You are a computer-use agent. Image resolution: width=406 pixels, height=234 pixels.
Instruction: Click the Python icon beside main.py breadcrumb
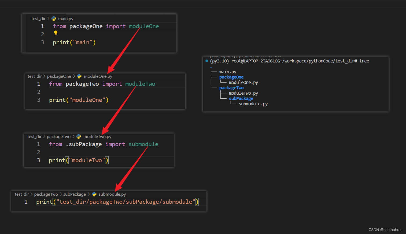[54, 18]
